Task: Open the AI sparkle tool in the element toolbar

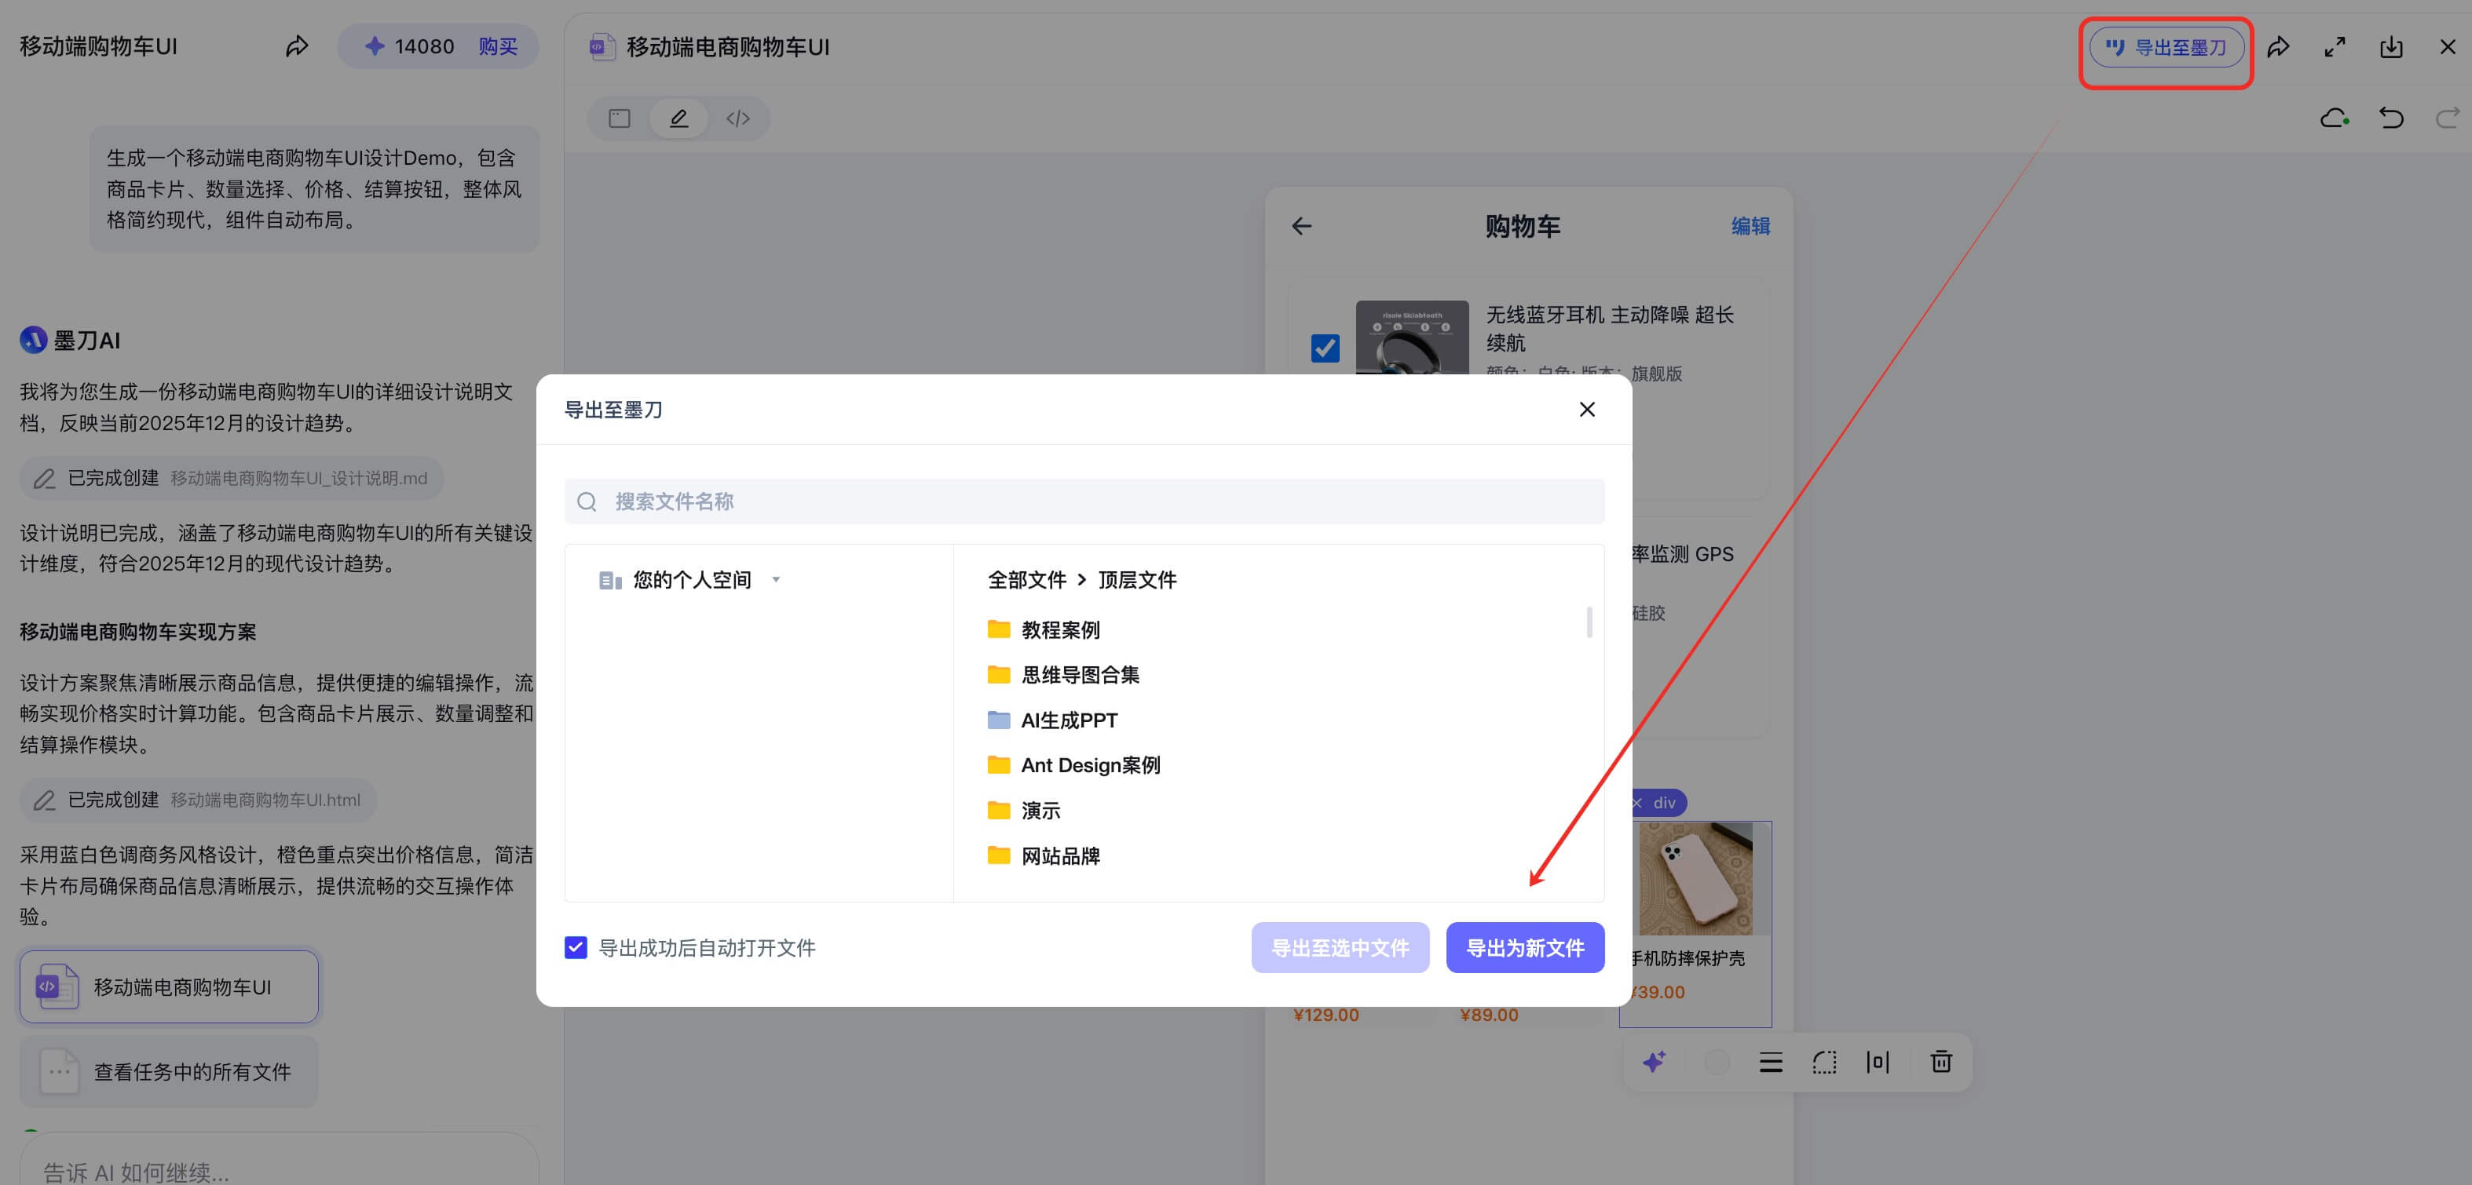Action: (1654, 1061)
